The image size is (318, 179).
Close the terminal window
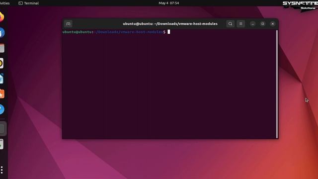point(273,24)
